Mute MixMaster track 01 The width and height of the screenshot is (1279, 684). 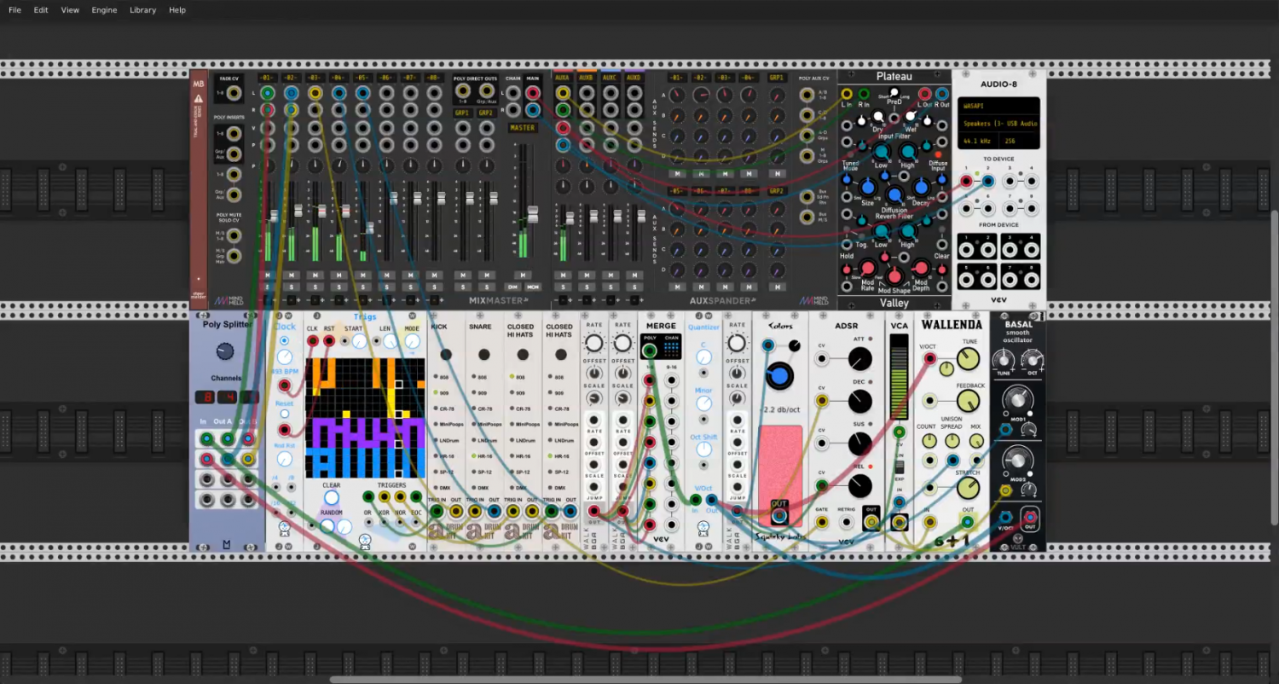pos(268,275)
